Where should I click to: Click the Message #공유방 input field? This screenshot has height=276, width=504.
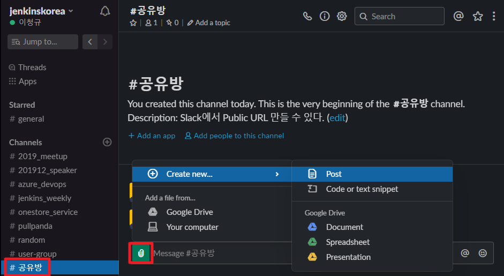[222, 253]
